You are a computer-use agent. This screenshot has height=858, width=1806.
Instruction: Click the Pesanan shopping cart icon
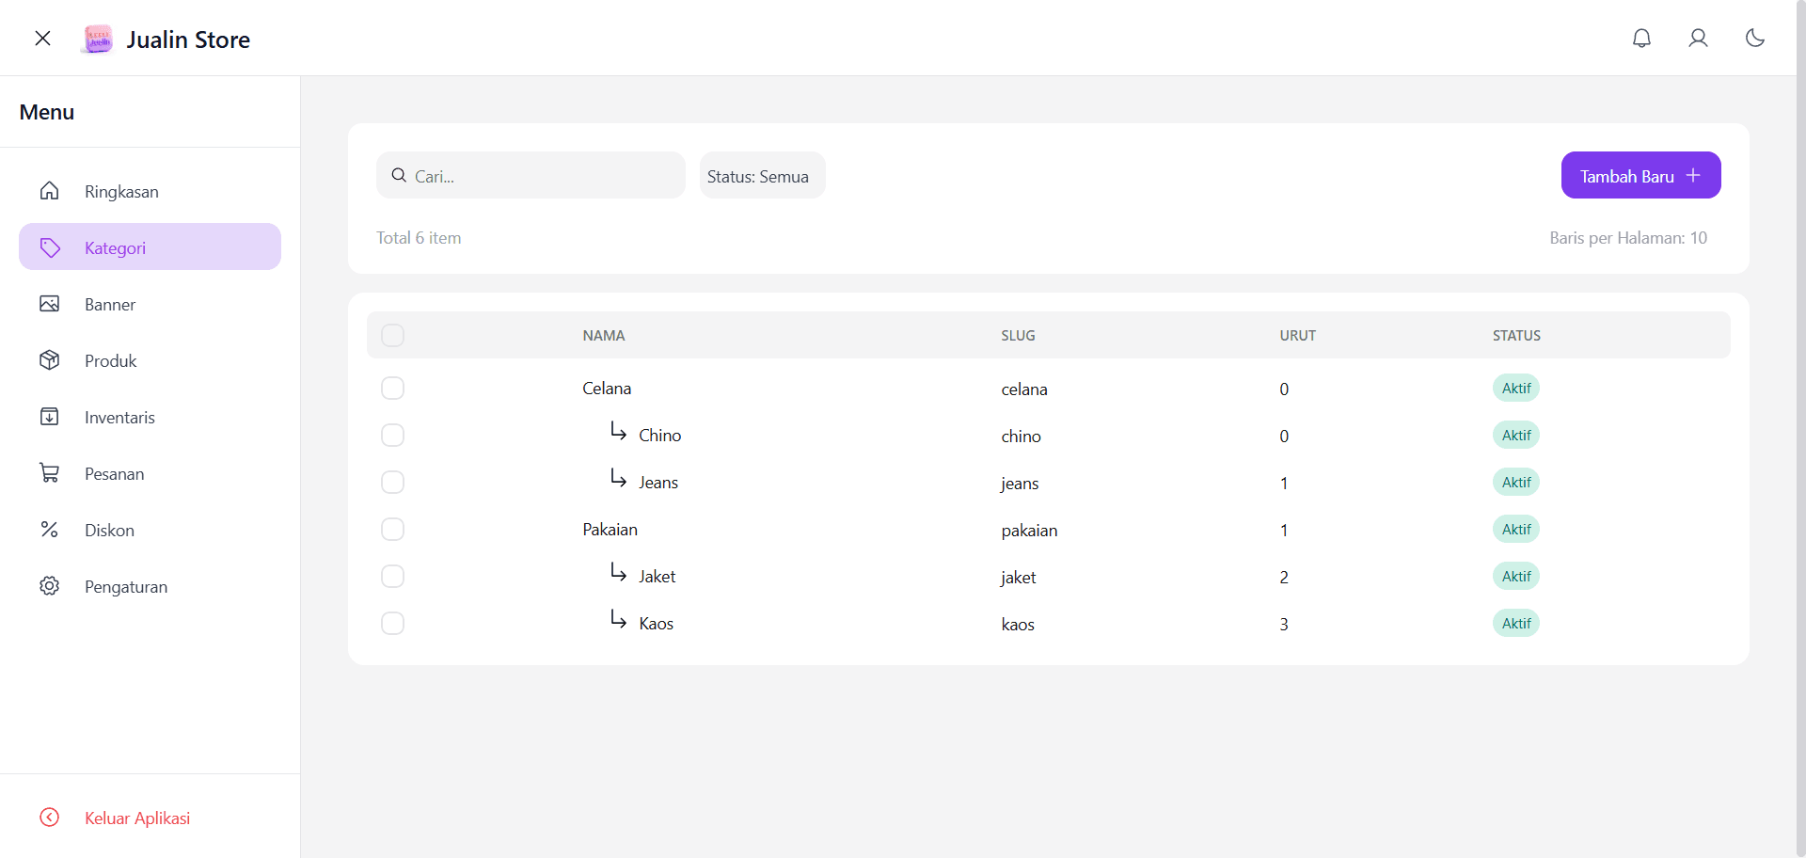pyautogui.click(x=50, y=472)
